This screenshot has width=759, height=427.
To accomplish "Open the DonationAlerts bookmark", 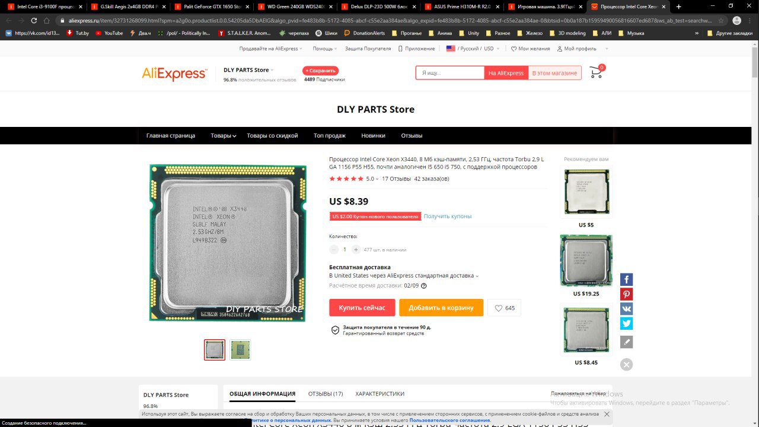I will click(x=363, y=33).
